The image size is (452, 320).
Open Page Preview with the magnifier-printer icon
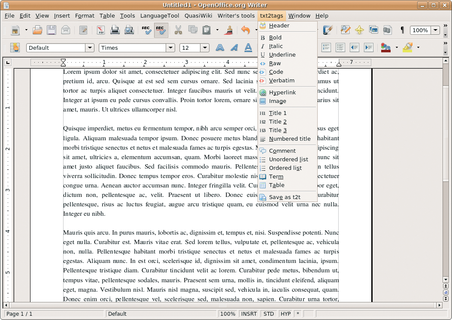click(129, 30)
